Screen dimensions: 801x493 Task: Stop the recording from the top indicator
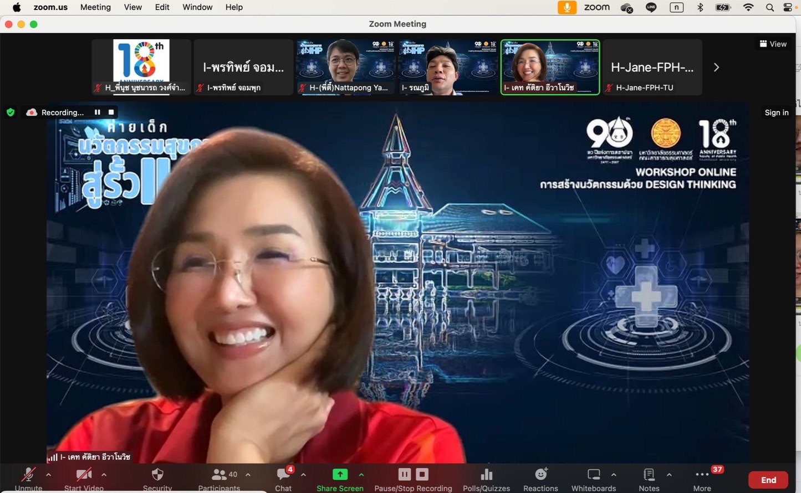(x=111, y=112)
